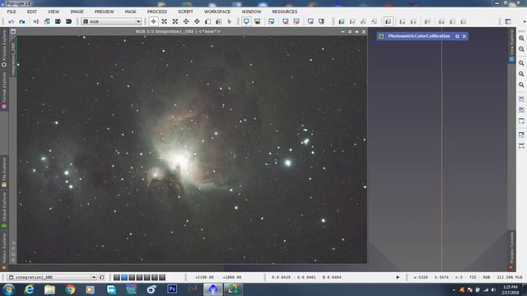
Task: Click the third magnifier icon on right bar
Action: click(x=521, y=63)
